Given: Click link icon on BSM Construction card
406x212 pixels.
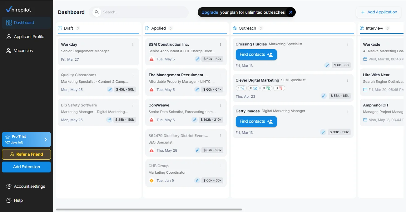Looking at the screenshot, I should point(197,59).
